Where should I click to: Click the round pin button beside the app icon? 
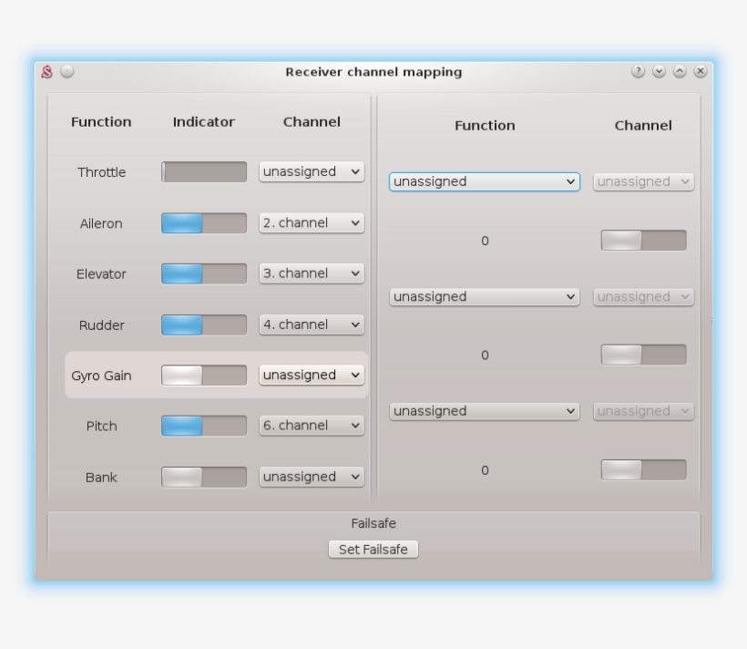point(67,71)
